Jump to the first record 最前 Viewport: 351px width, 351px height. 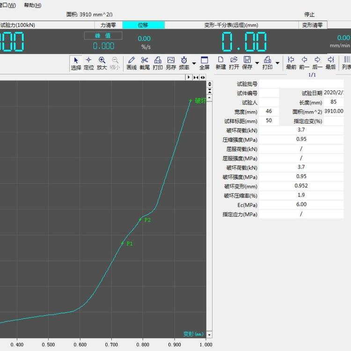291,63
